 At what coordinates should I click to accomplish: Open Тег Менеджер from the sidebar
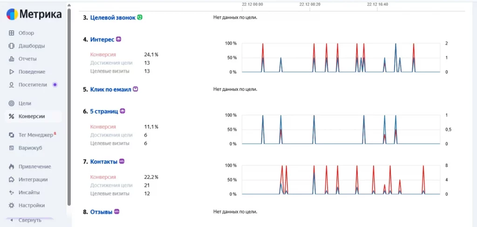(x=35, y=135)
